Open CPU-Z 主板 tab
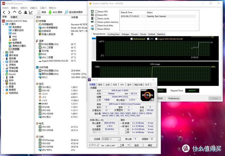 coord(108,85)
